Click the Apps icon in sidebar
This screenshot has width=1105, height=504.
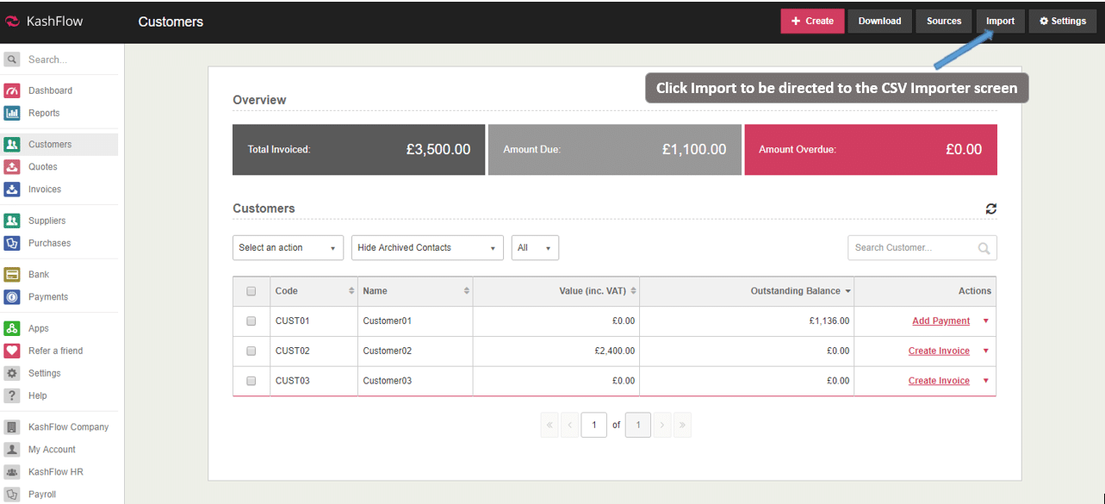pyautogui.click(x=12, y=328)
